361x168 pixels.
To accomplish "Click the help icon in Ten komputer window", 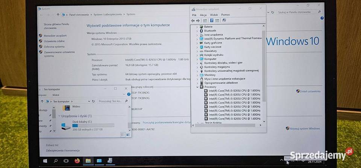I will 129,94.
